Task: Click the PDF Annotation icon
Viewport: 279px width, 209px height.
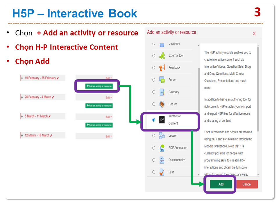Action: pos(162,148)
